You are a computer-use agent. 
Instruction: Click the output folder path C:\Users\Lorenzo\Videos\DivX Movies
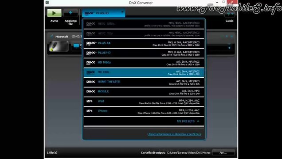[188, 152]
